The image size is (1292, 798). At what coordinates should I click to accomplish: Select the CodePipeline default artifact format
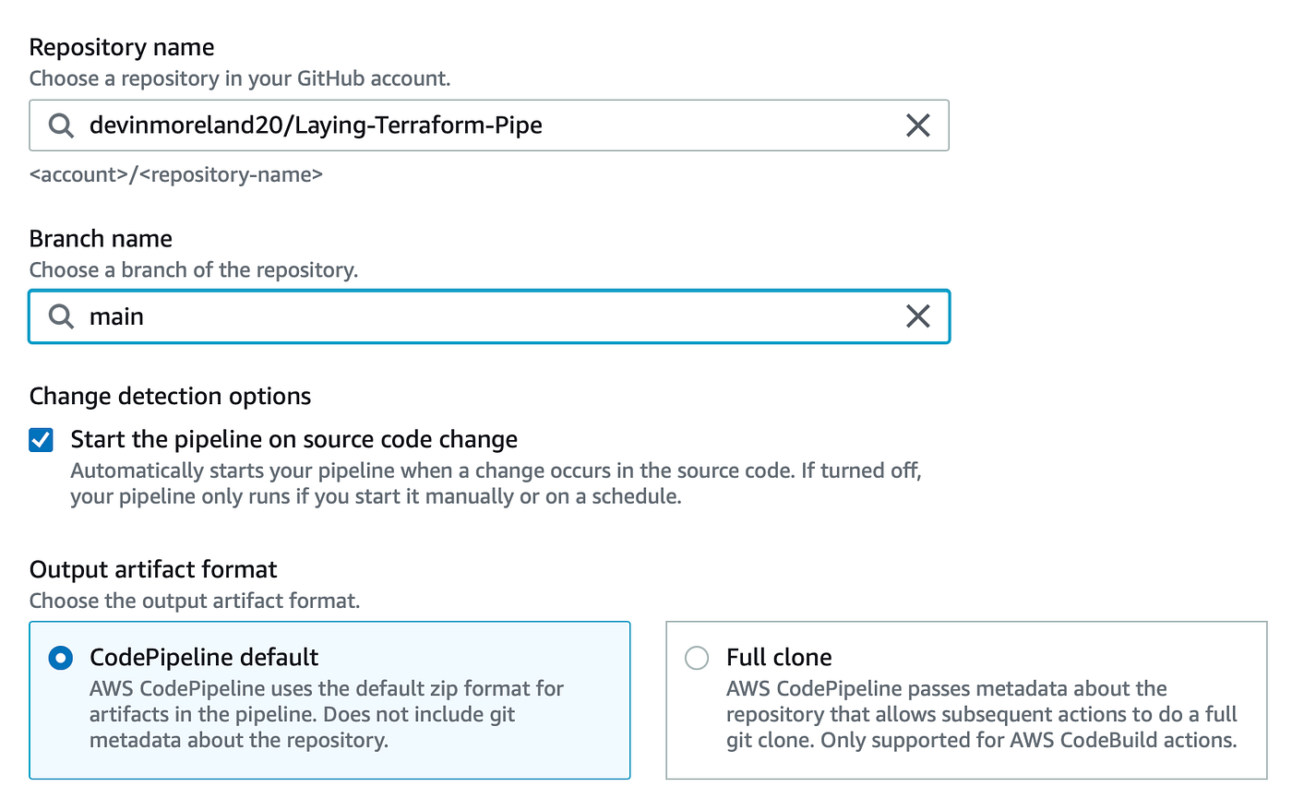coord(329,699)
